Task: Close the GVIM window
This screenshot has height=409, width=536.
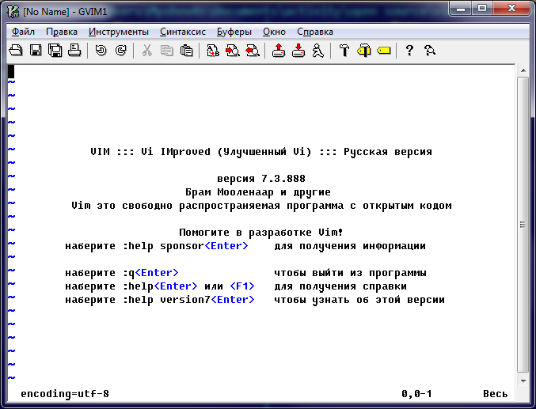Action: pyautogui.click(x=511, y=9)
